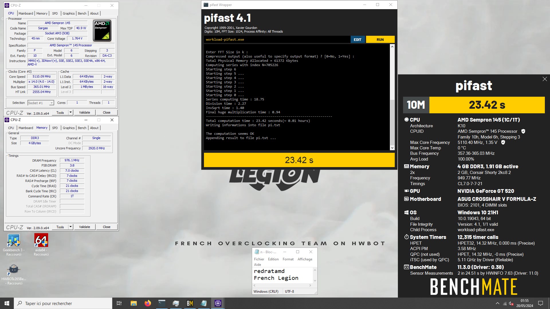Click Notepad horizontal scroll-right arrow
Viewport: 550px width, 309px height.
point(310,286)
